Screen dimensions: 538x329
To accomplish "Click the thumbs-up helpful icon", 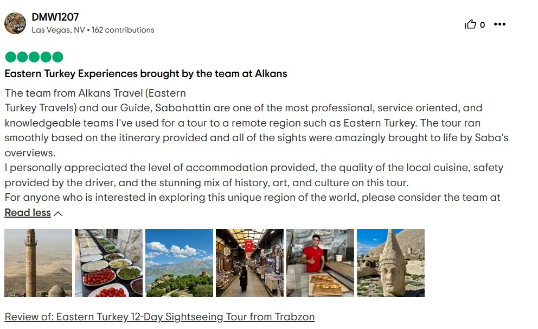I will pos(470,24).
